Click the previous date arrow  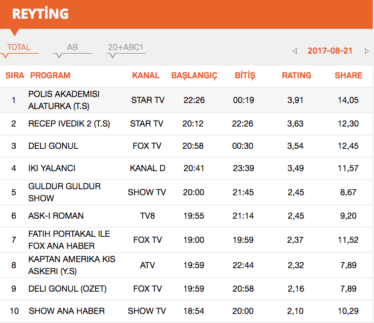click(x=295, y=51)
